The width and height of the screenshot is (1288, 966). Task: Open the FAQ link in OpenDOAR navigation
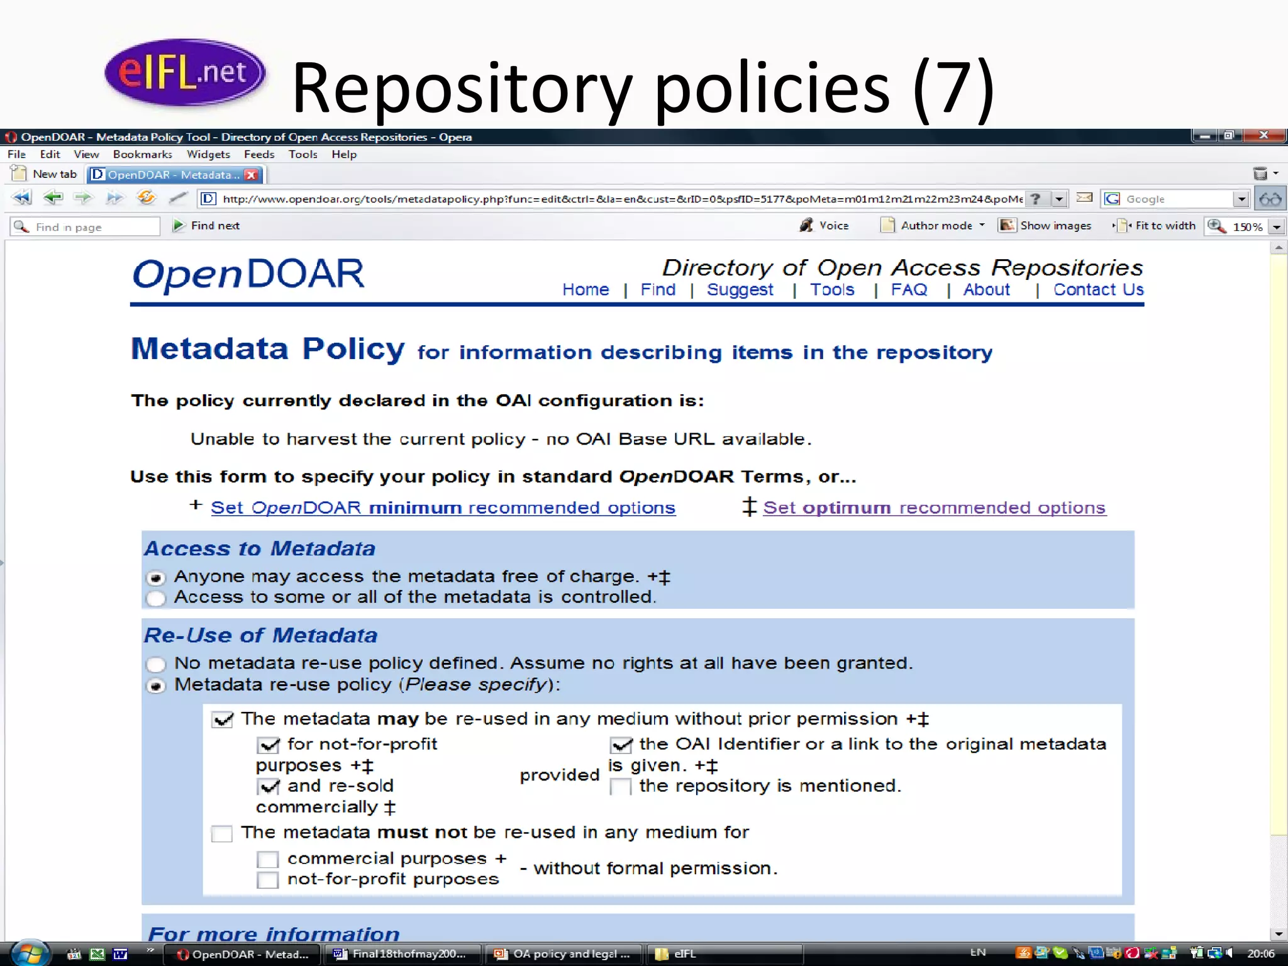[x=909, y=289]
